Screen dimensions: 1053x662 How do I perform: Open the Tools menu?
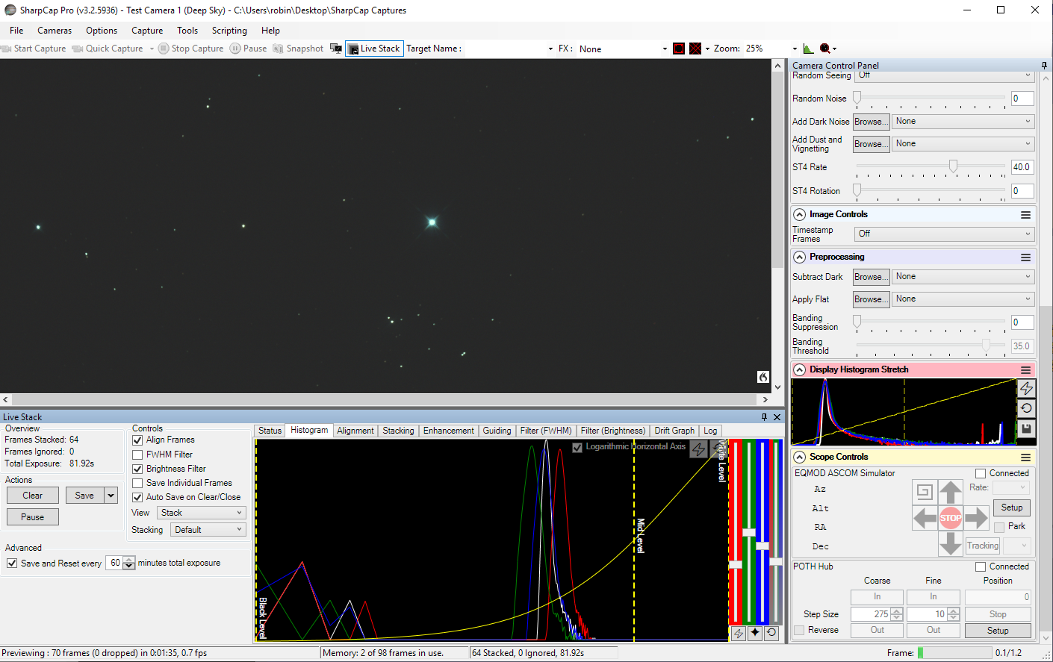pyautogui.click(x=187, y=31)
